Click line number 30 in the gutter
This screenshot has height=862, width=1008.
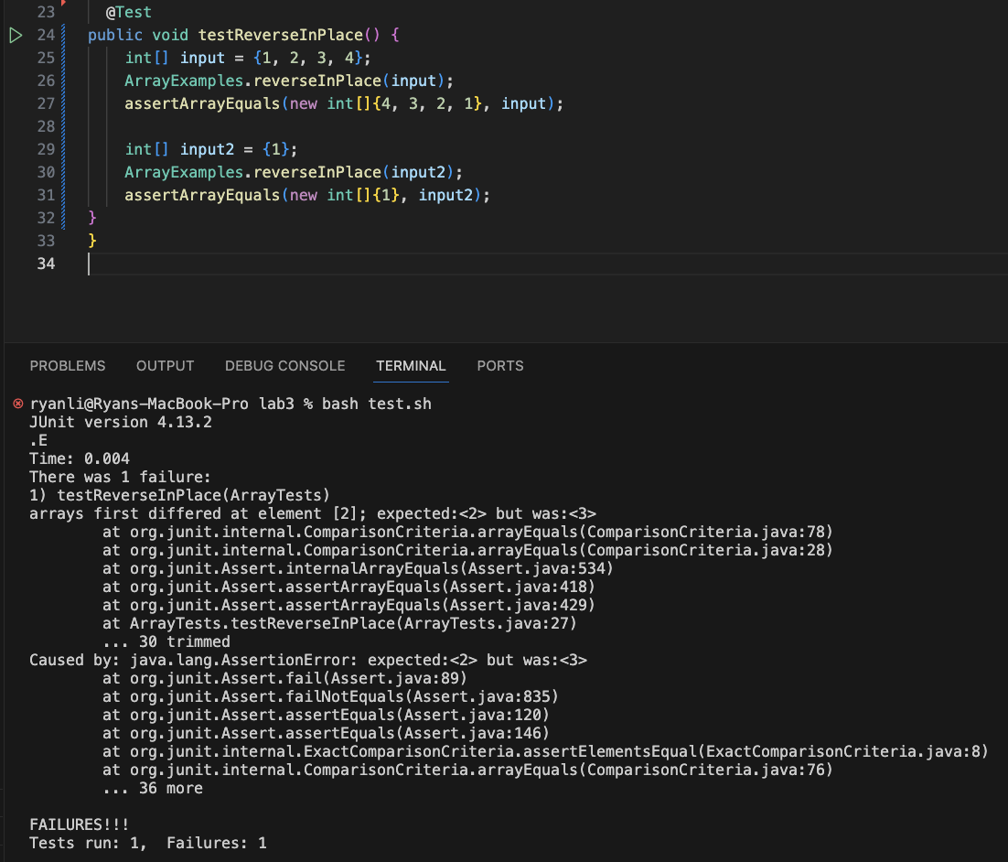(46, 172)
